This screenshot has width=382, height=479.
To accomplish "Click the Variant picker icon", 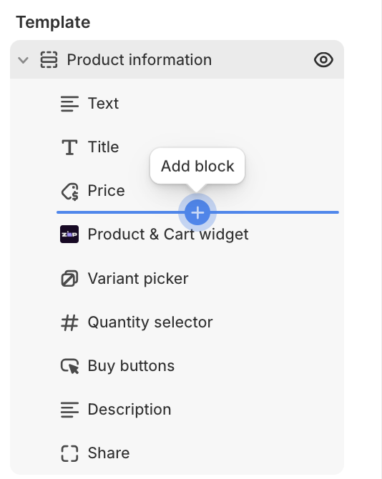I will click(x=69, y=278).
